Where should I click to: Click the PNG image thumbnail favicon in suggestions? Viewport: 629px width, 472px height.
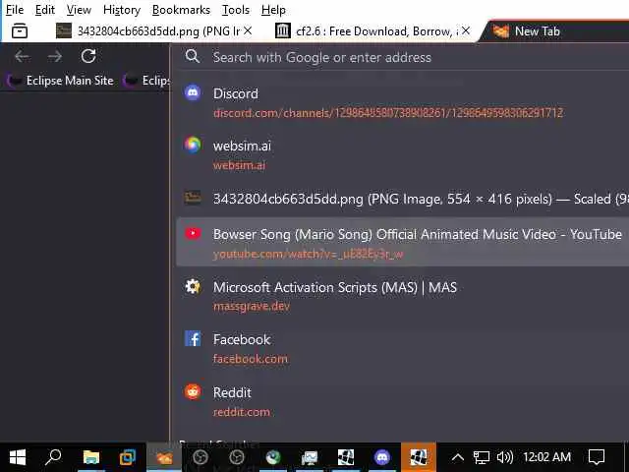193,198
